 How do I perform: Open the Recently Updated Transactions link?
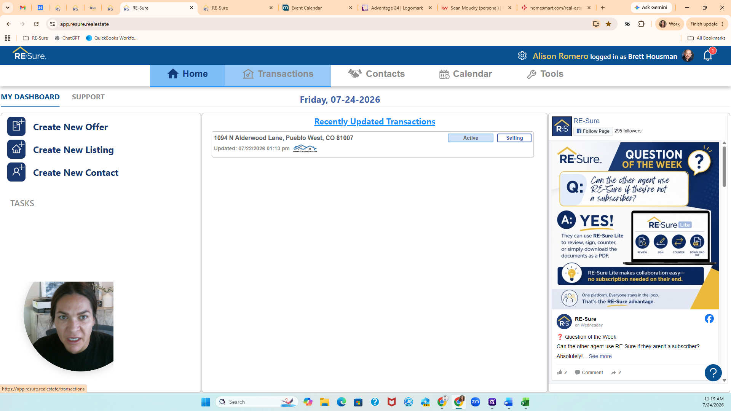tap(375, 121)
